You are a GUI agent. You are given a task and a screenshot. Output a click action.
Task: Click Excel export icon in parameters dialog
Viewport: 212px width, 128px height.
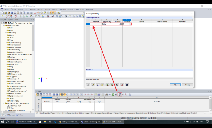click(x=107, y=85)
